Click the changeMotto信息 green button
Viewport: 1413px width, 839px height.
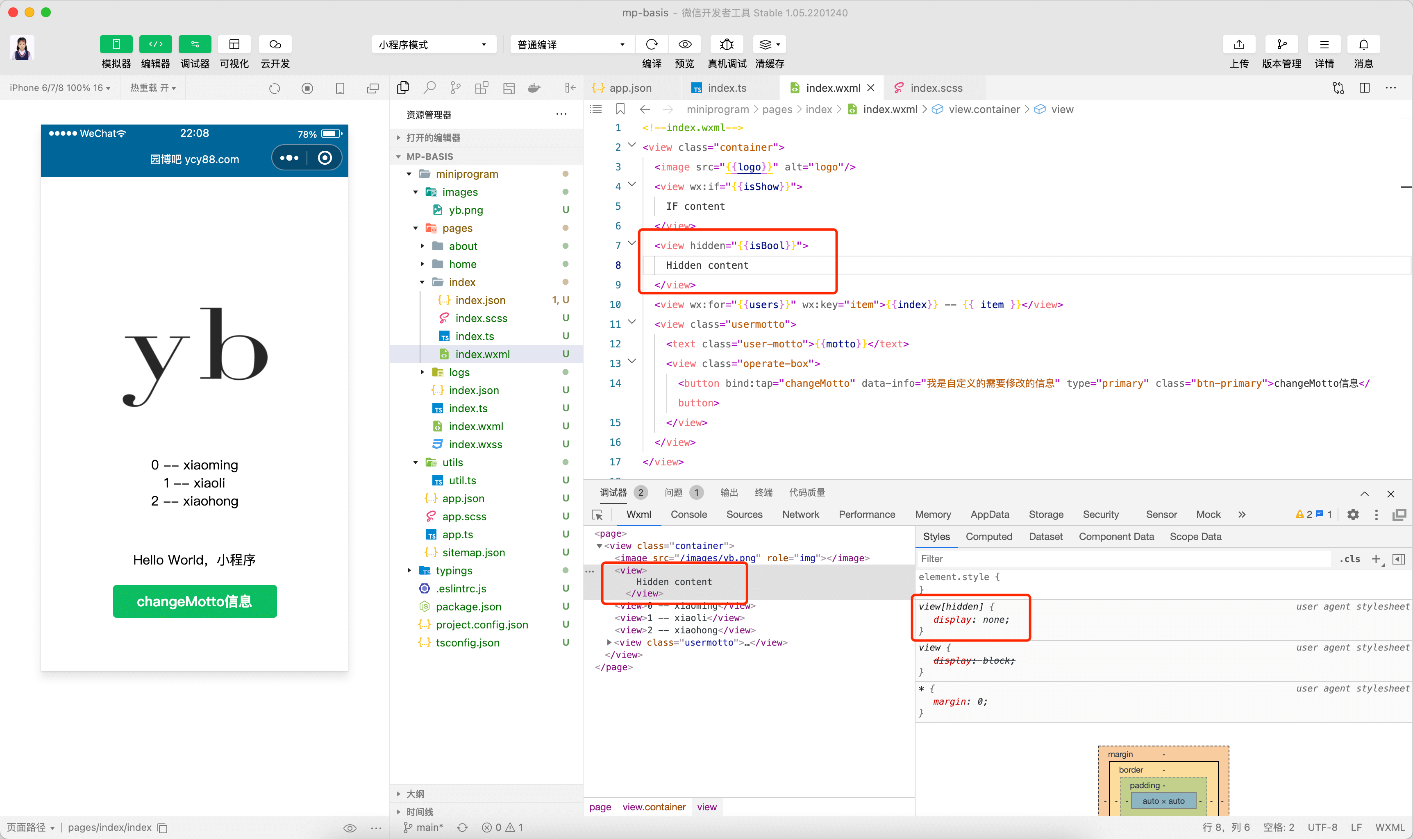click(x=195, y=601)
